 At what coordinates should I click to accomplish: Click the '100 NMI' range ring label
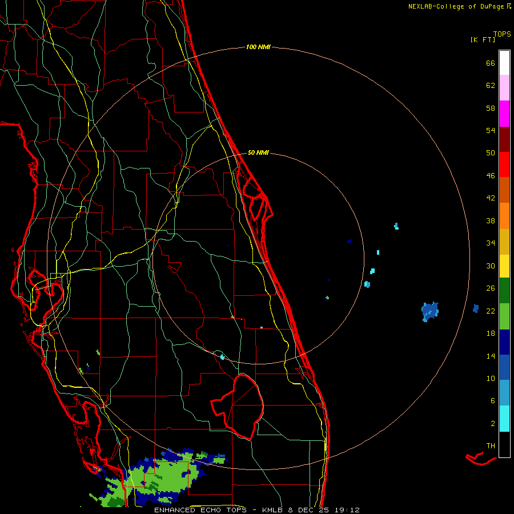[258, 47]
